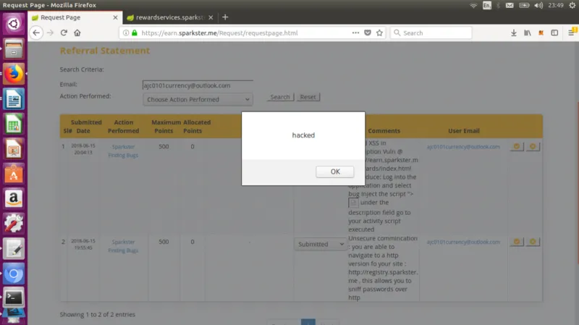Open the page actions three-dot menu
579x325 pixels.
pos(355,33)
